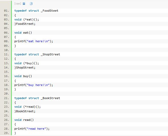
Task: Click the copy code icon
Action: click(x=31, y=4)
